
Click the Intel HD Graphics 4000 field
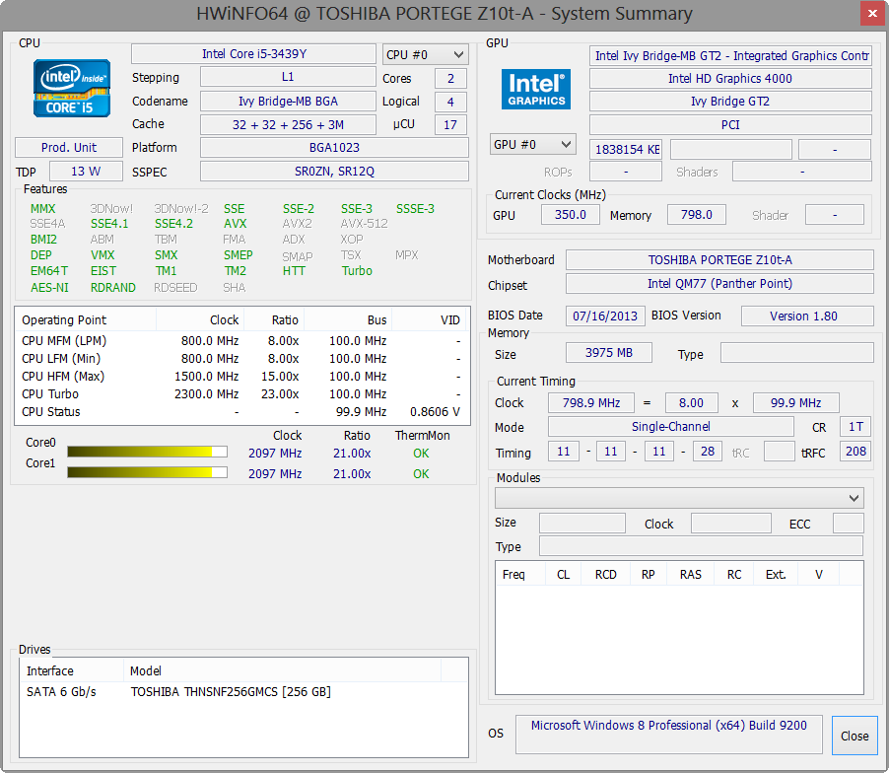pos(730,78)
